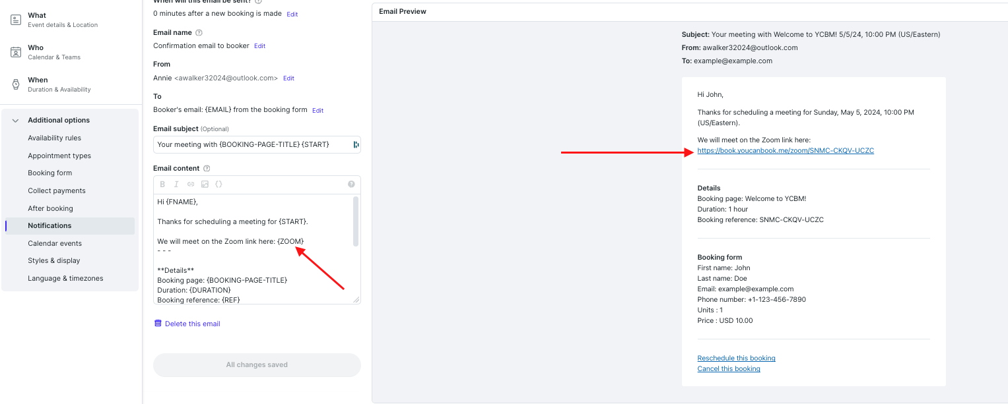Open the shorthand codes braces icon

click(x=218, y=184)
